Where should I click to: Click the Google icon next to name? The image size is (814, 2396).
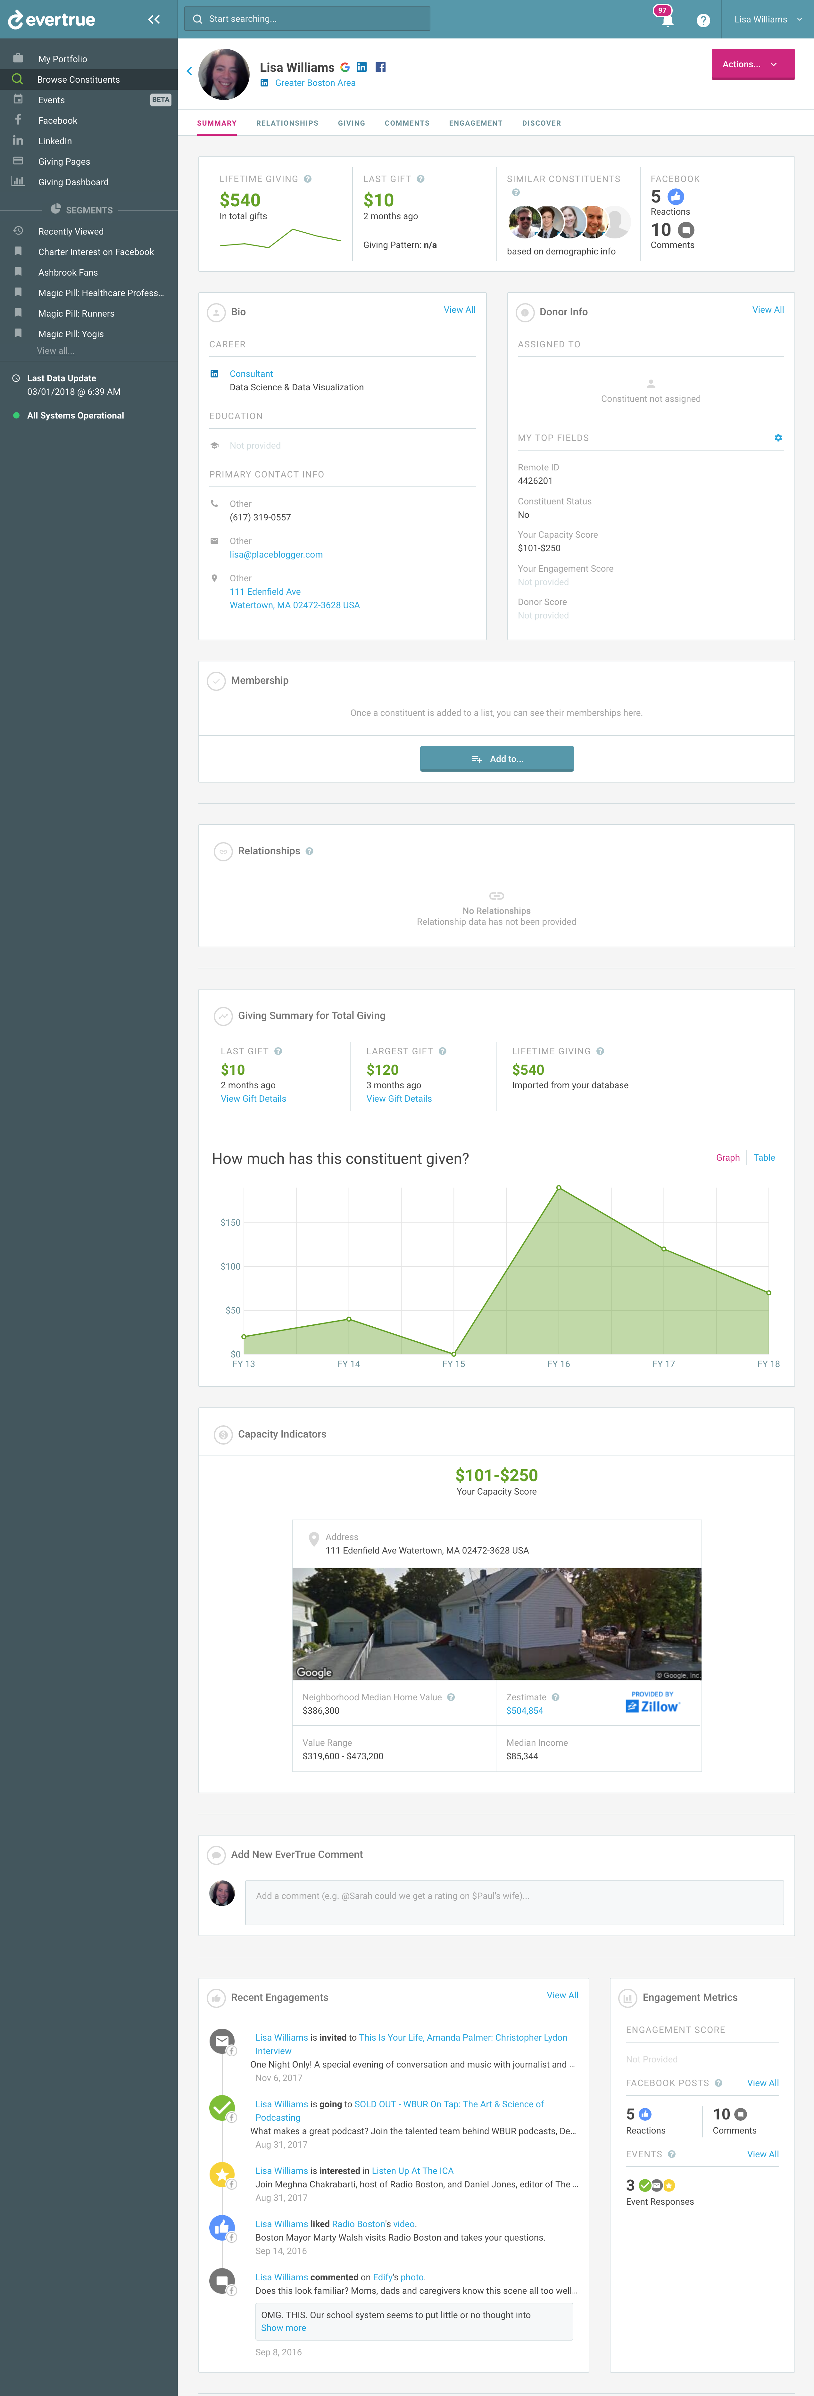345,67
